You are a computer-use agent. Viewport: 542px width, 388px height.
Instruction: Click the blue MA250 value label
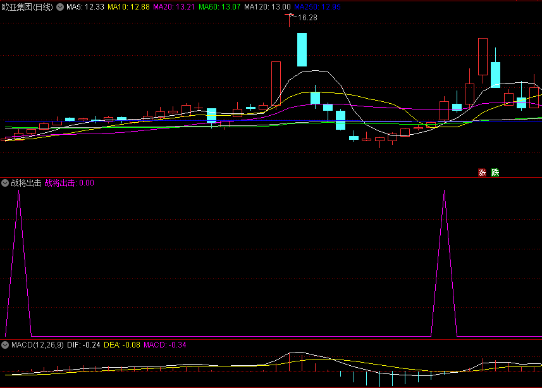[317, 7]
